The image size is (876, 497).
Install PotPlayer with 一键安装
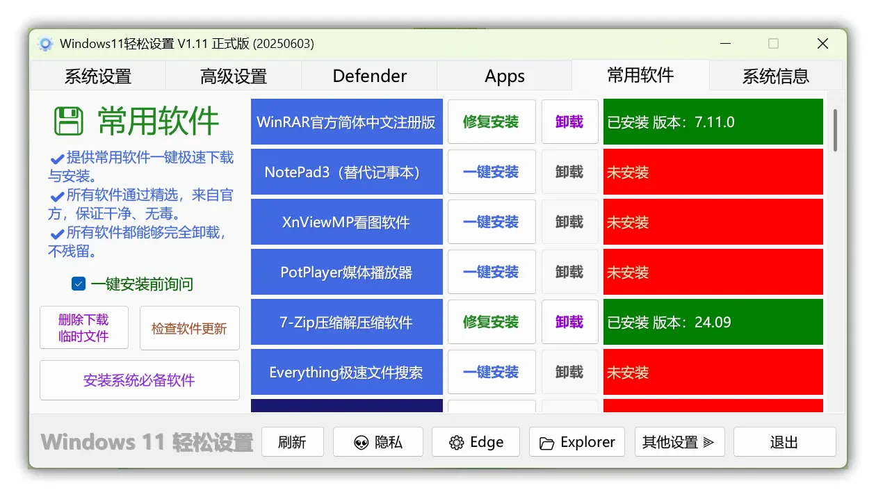(x=492, y=272)
